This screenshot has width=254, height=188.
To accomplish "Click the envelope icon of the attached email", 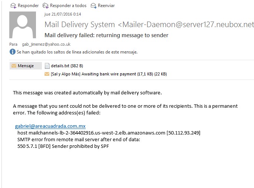I will tap(47, 74).
